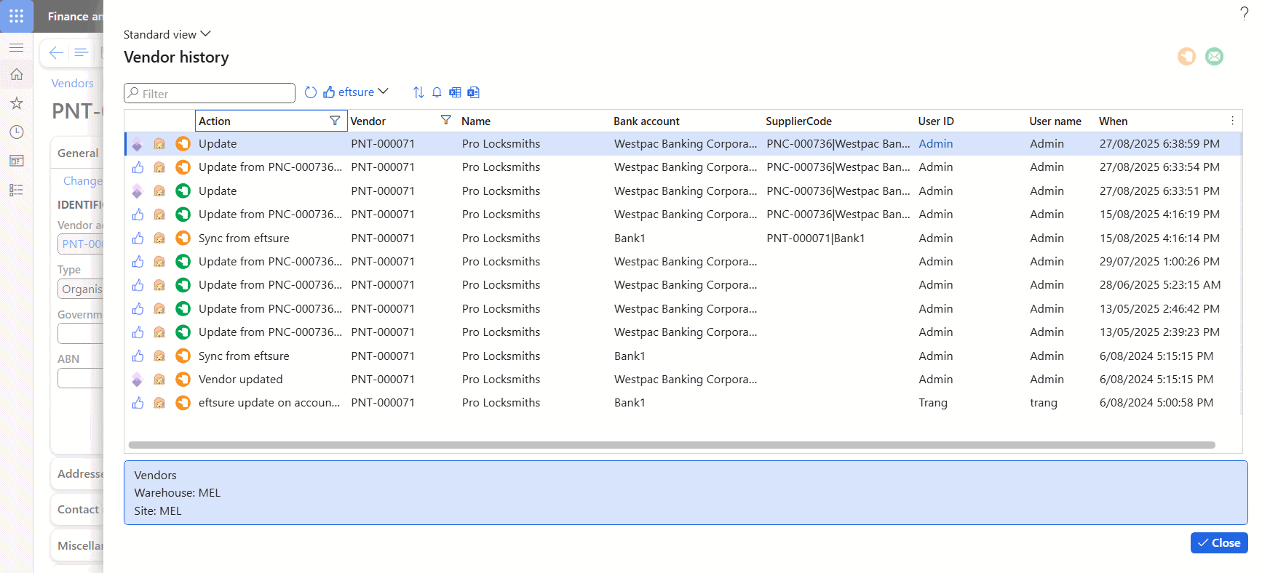Click the SupplierCode column header

pyautogui.click(x=798, y=121)
